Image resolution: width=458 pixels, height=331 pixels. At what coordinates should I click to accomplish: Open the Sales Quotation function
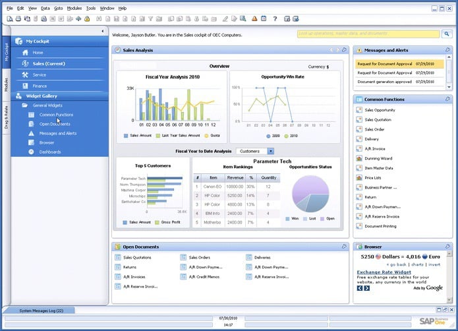378,119
